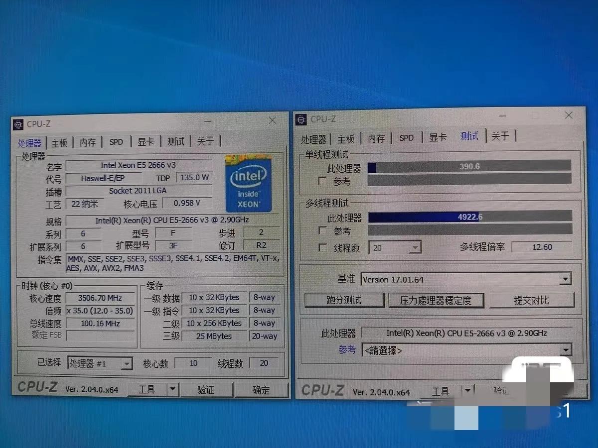Select the code name Haswell-E/EP

tap(105, 178)
